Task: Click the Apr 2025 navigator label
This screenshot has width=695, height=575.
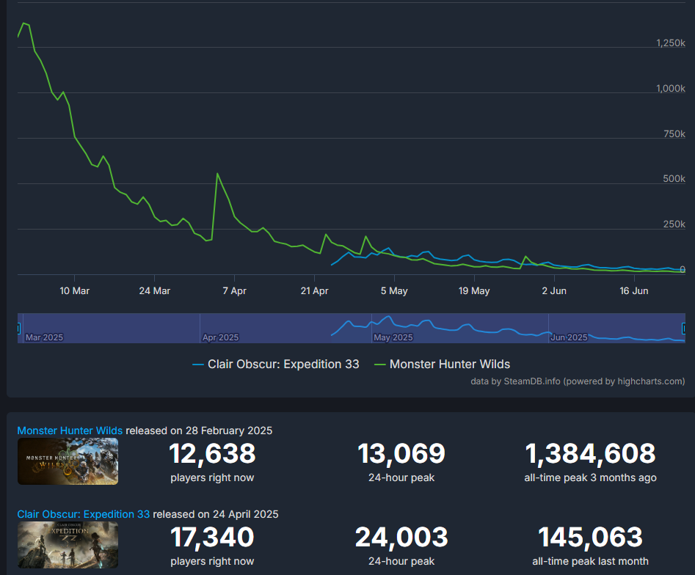Action: 220,337
